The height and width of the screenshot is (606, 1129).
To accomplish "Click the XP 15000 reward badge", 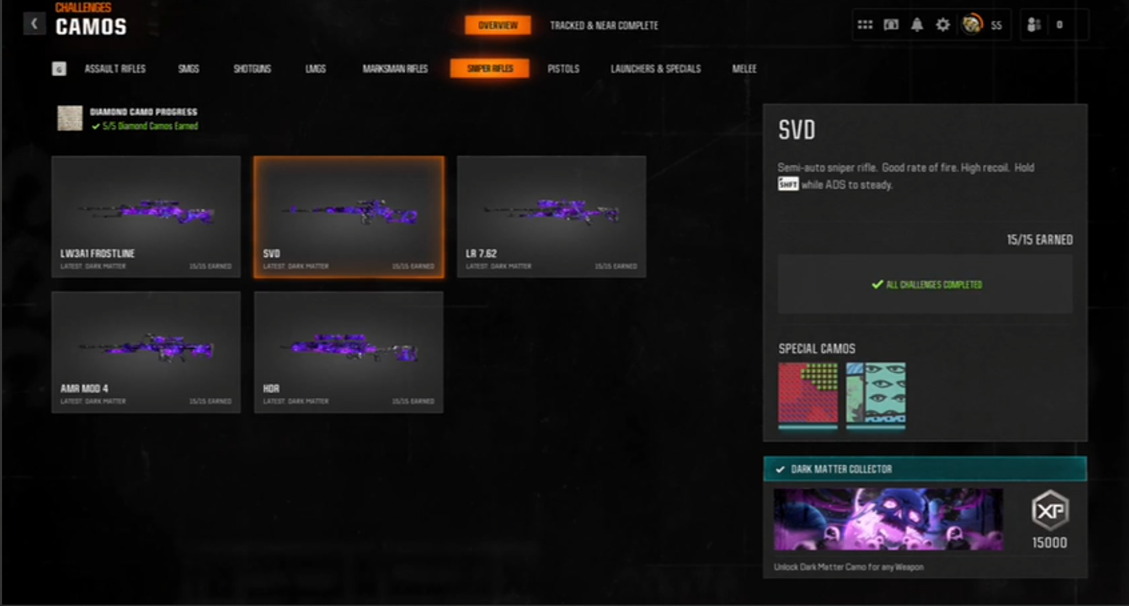I will (x=1050, y=520).
